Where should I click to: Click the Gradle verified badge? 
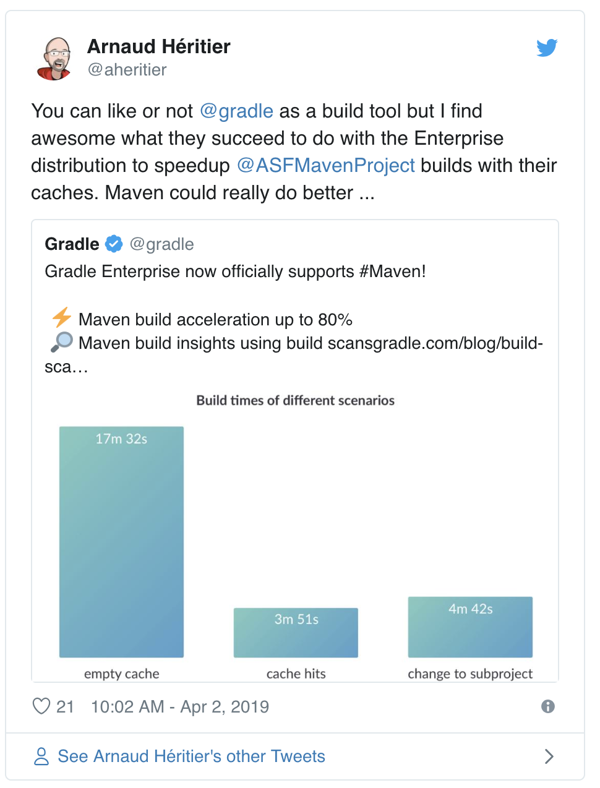tap(114, 244)
